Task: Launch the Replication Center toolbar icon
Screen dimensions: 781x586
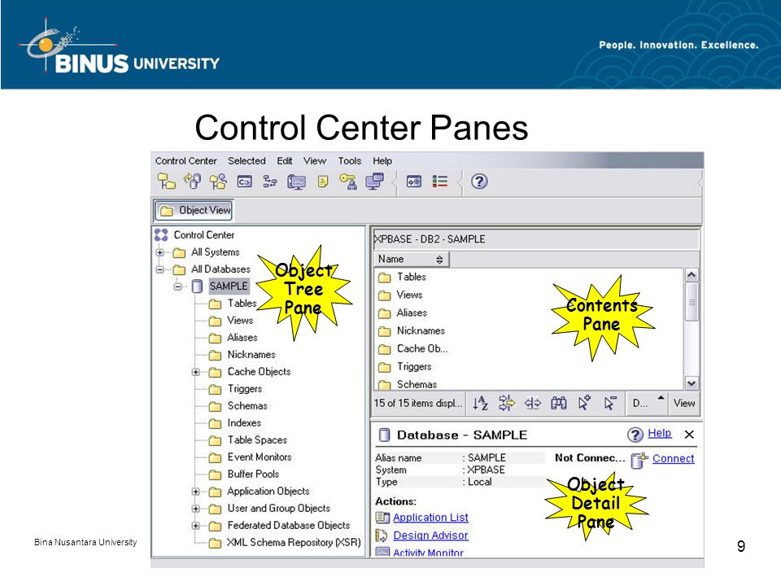Action: [192, 181]
